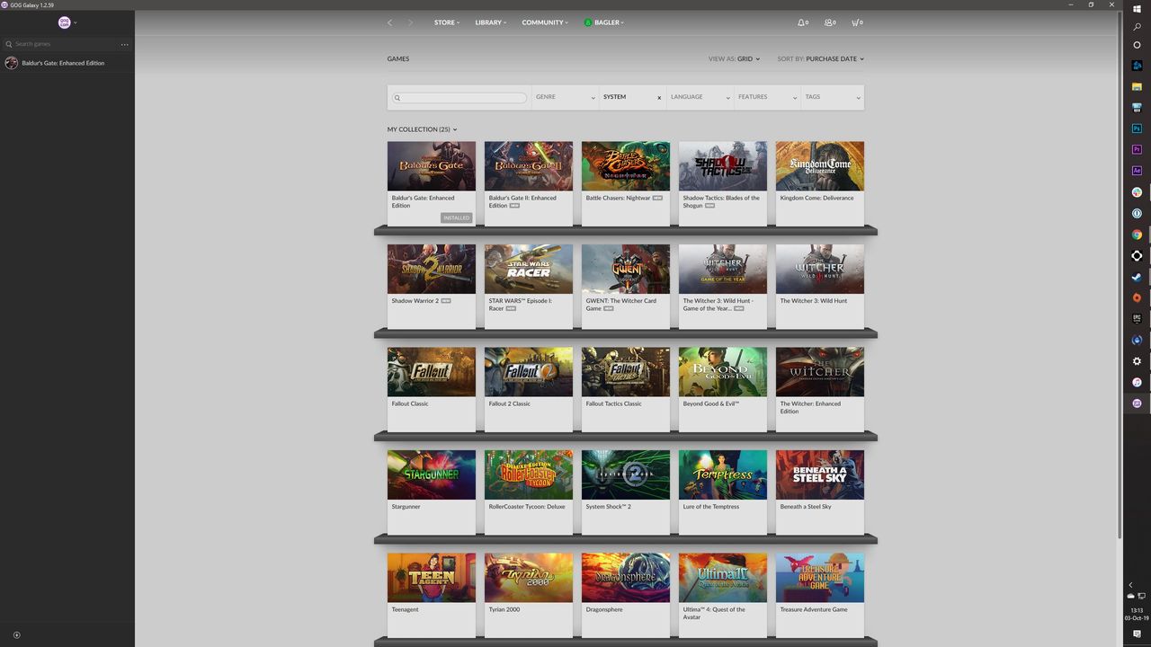Image resolution: width=1151 pixels, height=647 pixels.
Task: Open the friends icon in top bar
Action: pos(830,22)
